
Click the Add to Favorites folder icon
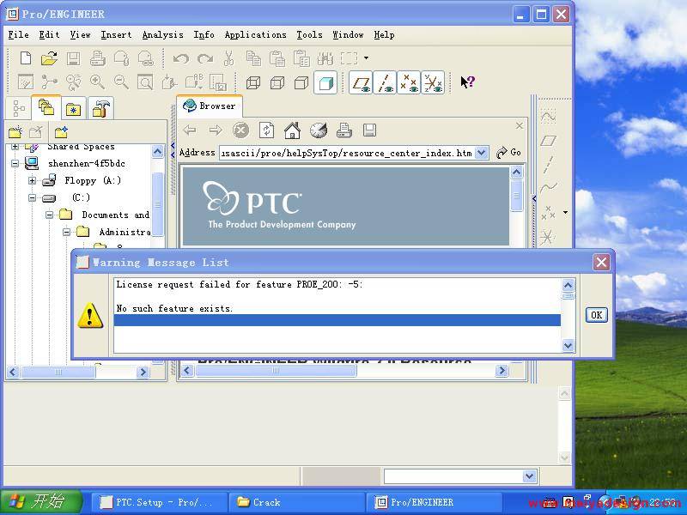pos(61,132)
